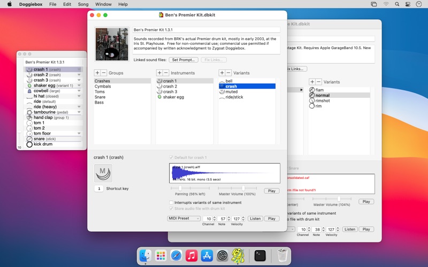This screenshot has width=428, height=267.
Task: Open variant dropdown arrow for hi hat row
Action: (79, 96)
